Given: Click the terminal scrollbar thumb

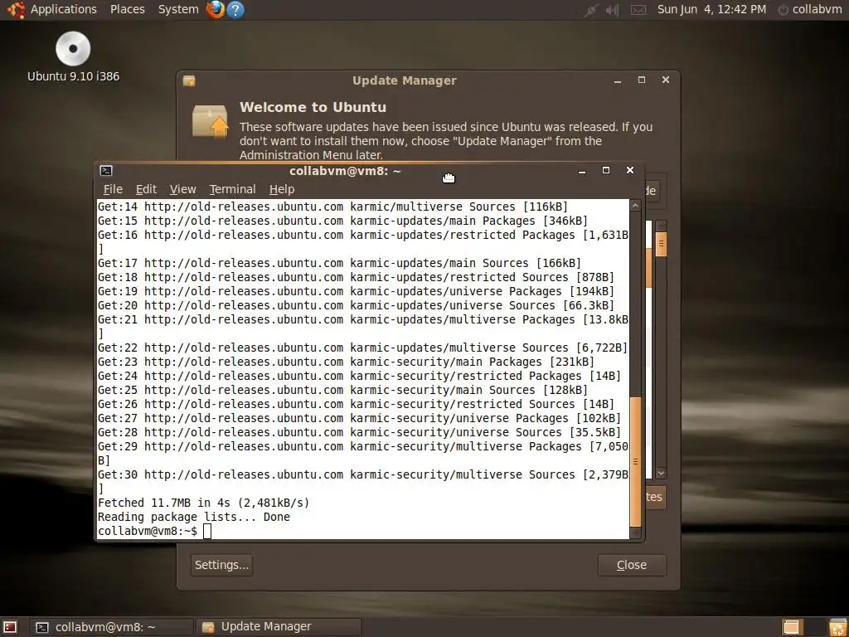Looking at the screenshot, I should (636, 461).
